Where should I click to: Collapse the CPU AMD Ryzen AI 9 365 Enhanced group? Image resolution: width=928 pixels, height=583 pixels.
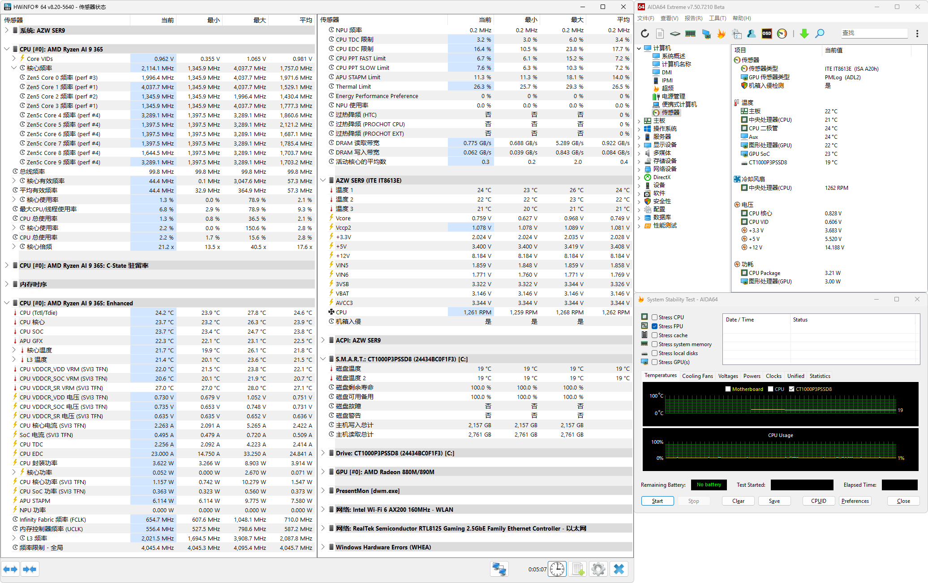pyautogui.click(x=7, y=303)
